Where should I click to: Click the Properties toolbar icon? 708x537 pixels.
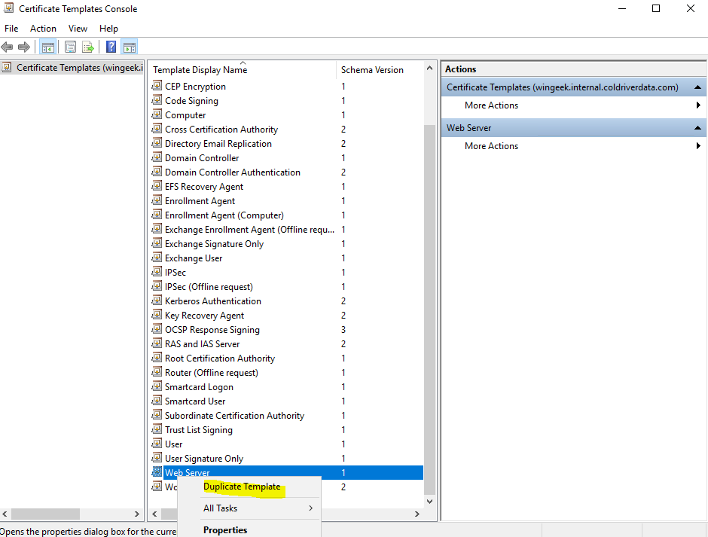click(70, 47)
